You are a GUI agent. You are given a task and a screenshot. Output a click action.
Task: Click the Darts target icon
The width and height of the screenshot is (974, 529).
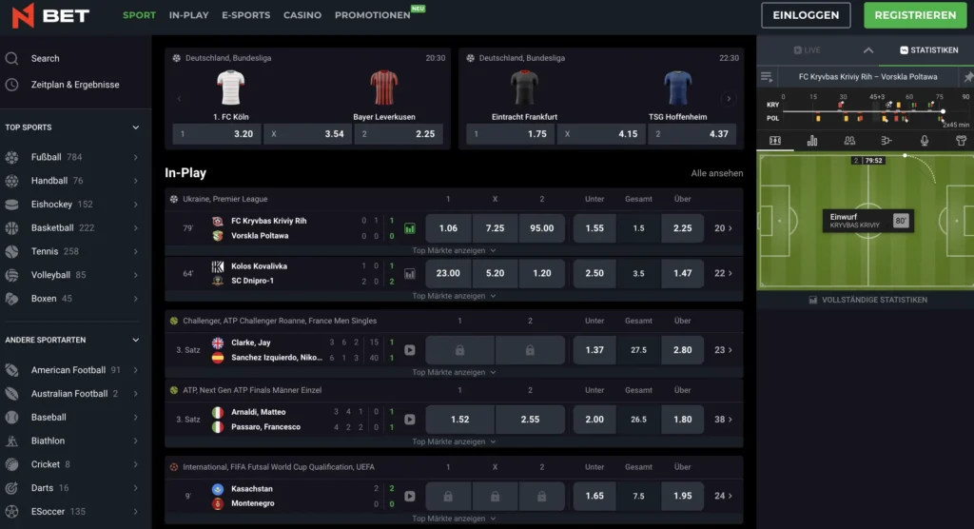click(11, 488)
